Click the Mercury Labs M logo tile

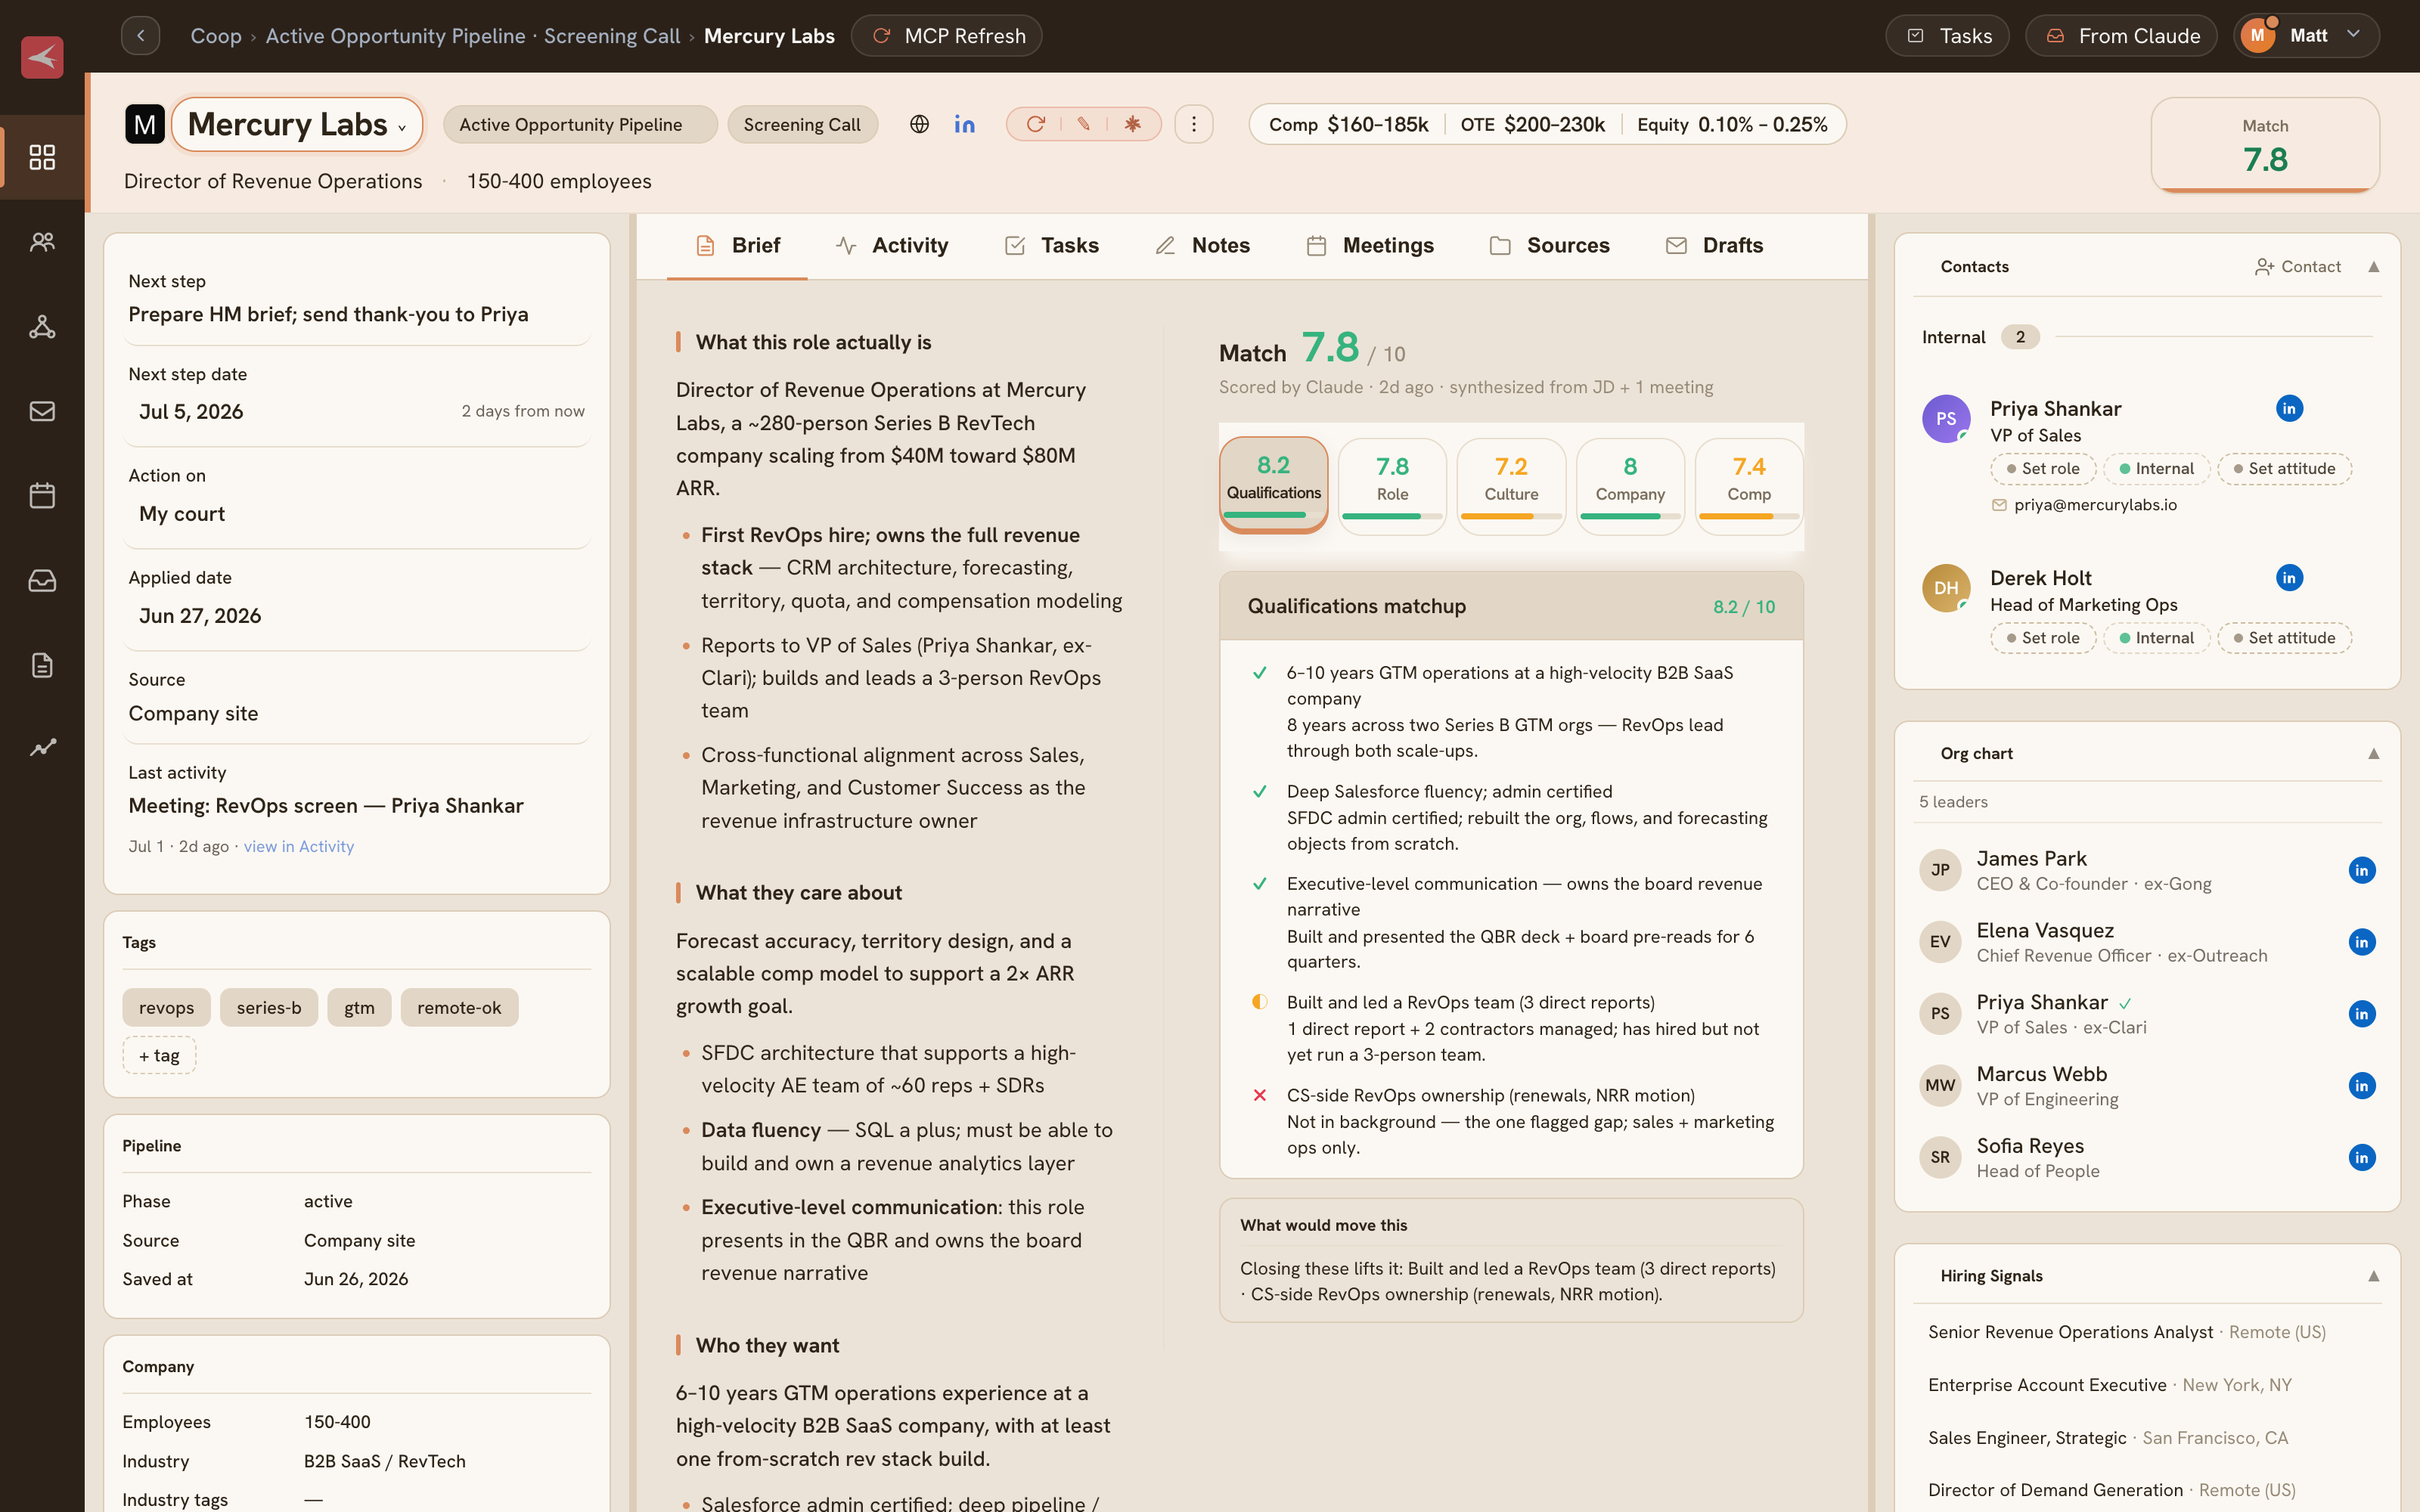[145, 124]
